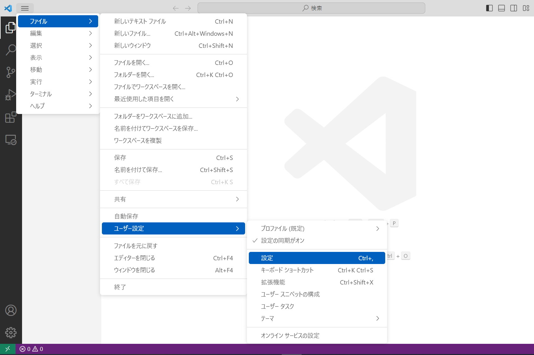Open the Source Control view
The height and width of the screenshot is (355, 534).
coord(11,72)
